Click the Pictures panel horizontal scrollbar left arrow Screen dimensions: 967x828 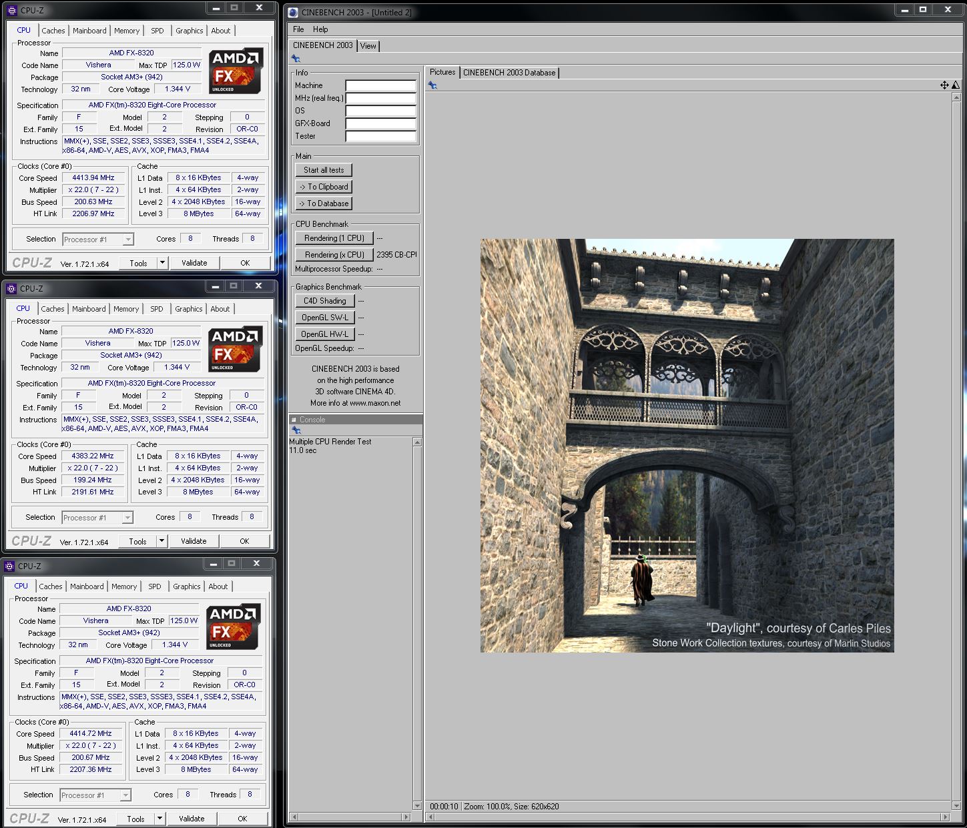(430, 817)
